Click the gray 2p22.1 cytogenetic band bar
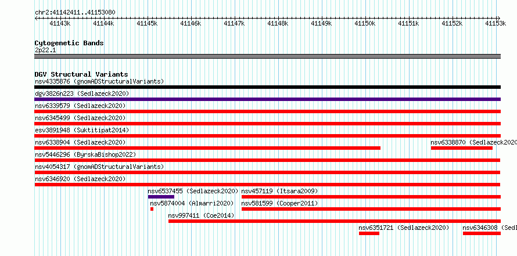 click(267, 56)
